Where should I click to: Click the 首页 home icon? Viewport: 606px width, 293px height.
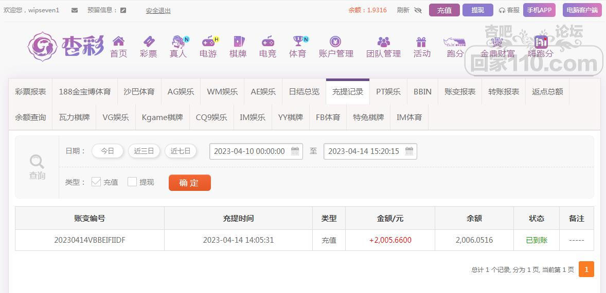118,42
